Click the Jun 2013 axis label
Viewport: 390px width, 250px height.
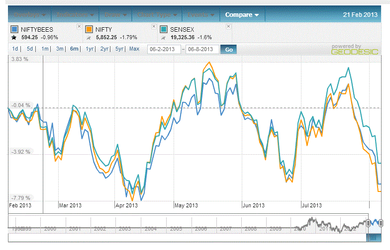point(254,205)
